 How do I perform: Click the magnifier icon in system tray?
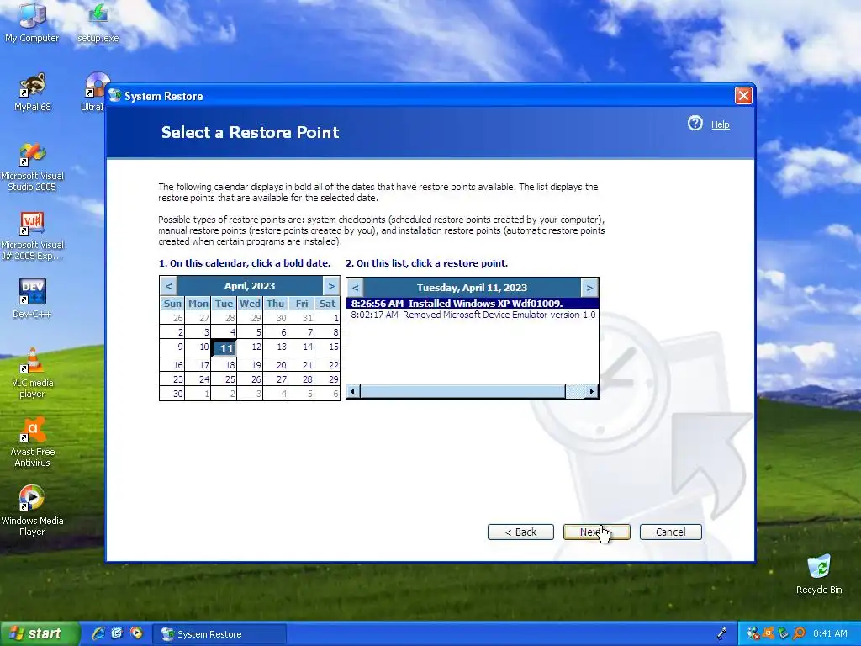coord(799,633)
